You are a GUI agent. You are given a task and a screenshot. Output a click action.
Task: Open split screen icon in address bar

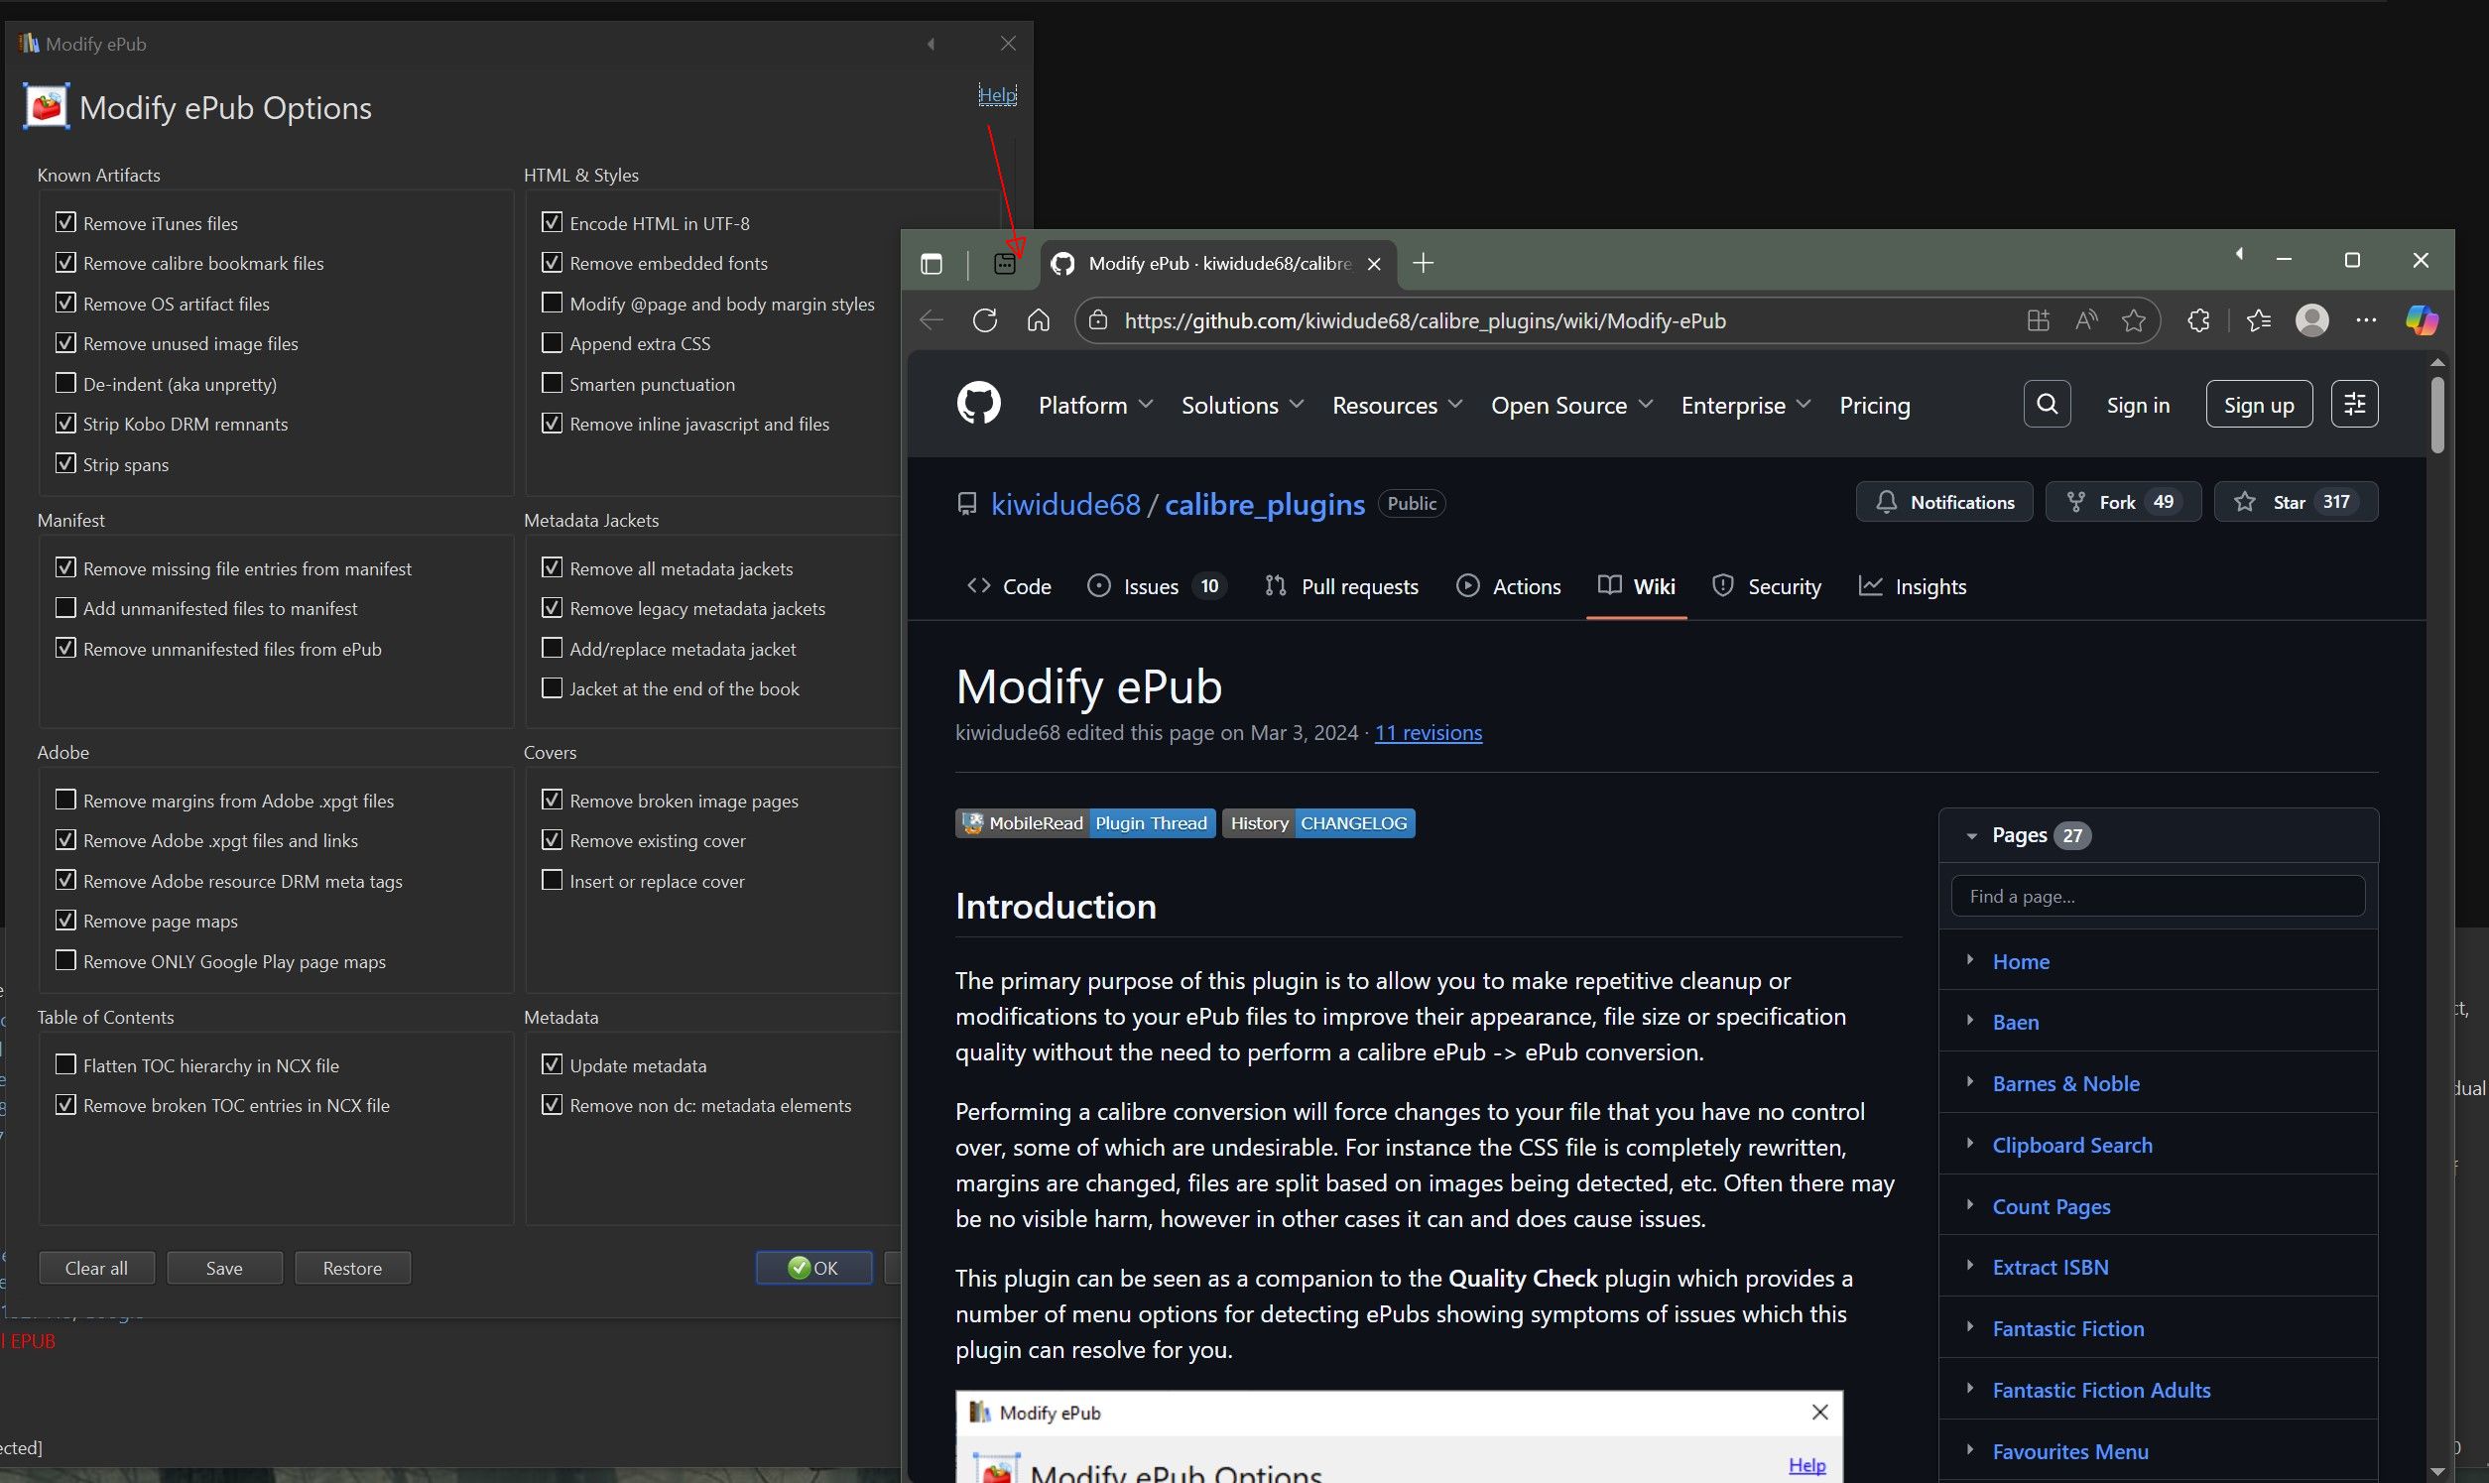tap(2039, 320)
